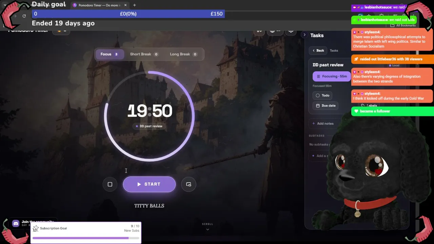This screenshot has width=434, height=244.
Task: Toggle the Todo status circle
Action: [x=318, y=96]
